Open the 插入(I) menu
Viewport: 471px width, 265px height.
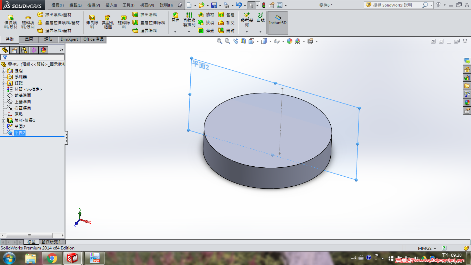(x=111, y=5)
